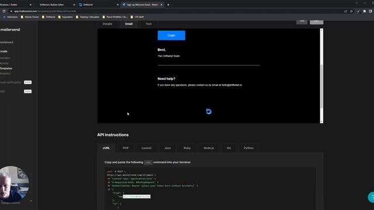This screenshot has height=210, width=374.
Task: Switch API instructions to Laravel
Action: tap(147, 148)
